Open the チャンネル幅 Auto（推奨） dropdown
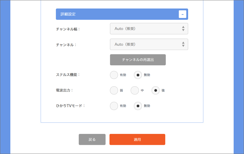The height and width of the screenshot is (154, 244). pyautogui.click(x=149, y=29)
